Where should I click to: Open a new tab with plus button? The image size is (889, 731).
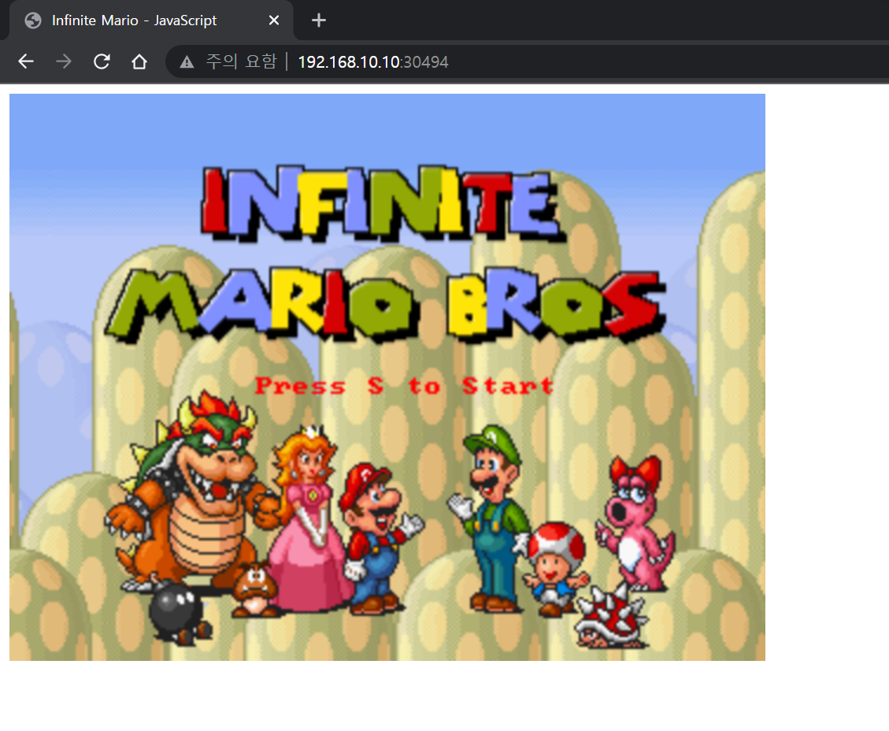[x=319, y=20]
